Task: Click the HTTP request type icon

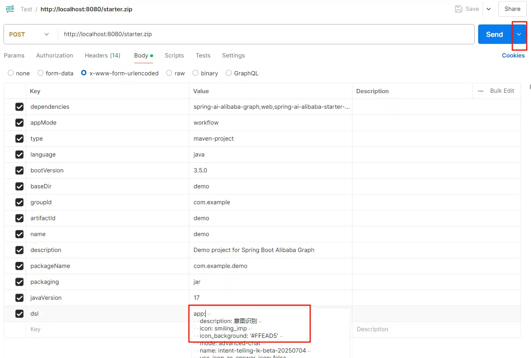Action: coord(10,9)
